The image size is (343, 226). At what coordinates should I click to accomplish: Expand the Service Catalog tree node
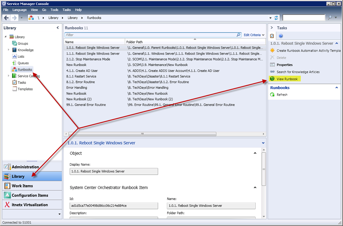click(9, 76)
